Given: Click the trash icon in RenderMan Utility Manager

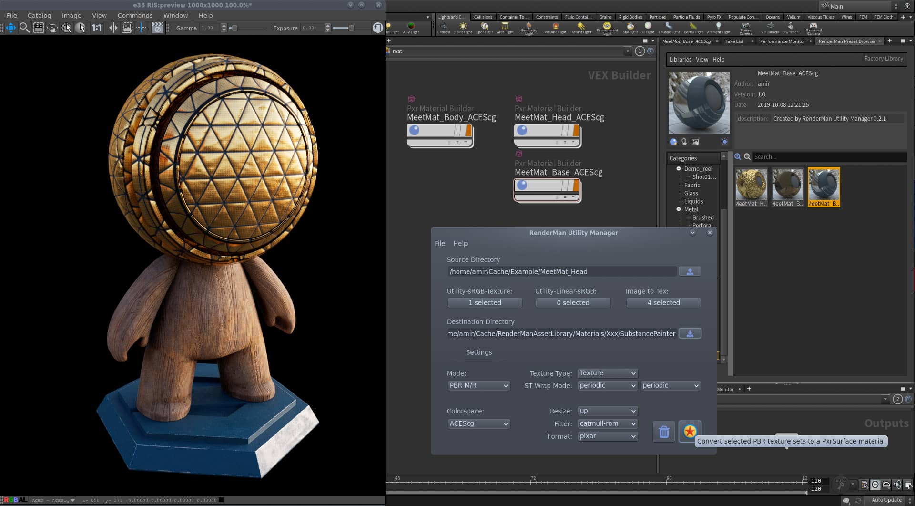Looking at the screenshot, I should point(663,432).
